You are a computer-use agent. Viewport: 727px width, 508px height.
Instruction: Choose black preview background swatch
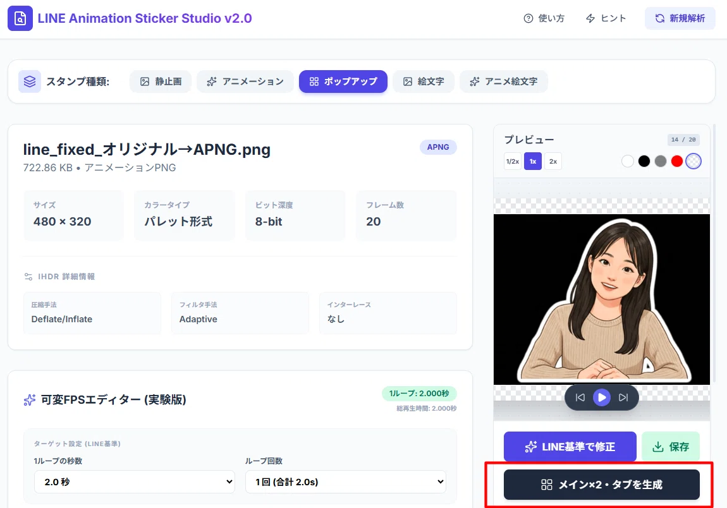click(x=644, y=161)
